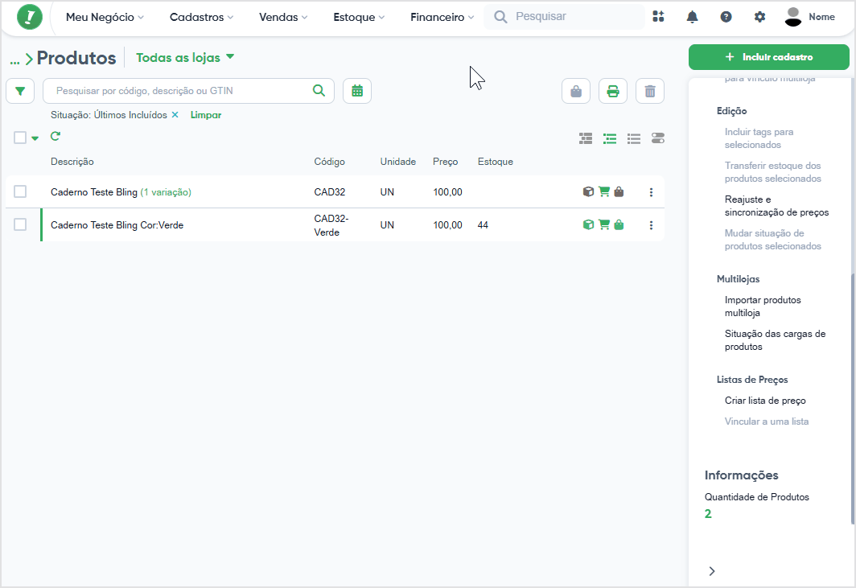856x588 pixels.
Task: Refresh the product list with reload icon
Action: click(x=56, y=137)
